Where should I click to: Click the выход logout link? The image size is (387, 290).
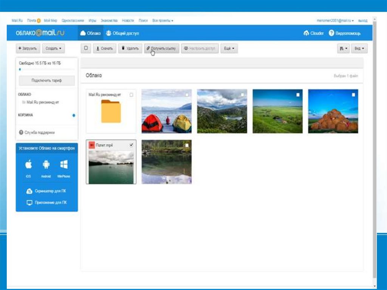click(363, 20)
